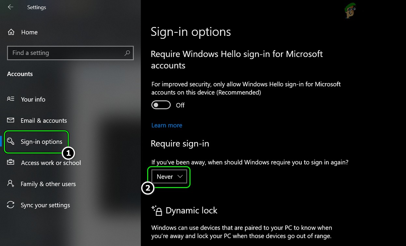406x246 pixels.
Task: Open the Your info account icon
Action: click(x=11, y=99)
